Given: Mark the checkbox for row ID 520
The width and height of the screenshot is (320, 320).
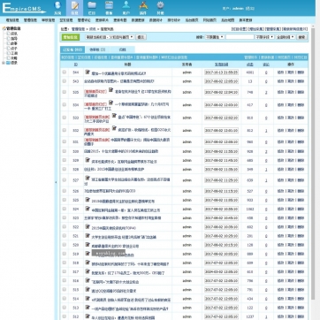Looking at the screenshot, I should [x=65, y=245].
